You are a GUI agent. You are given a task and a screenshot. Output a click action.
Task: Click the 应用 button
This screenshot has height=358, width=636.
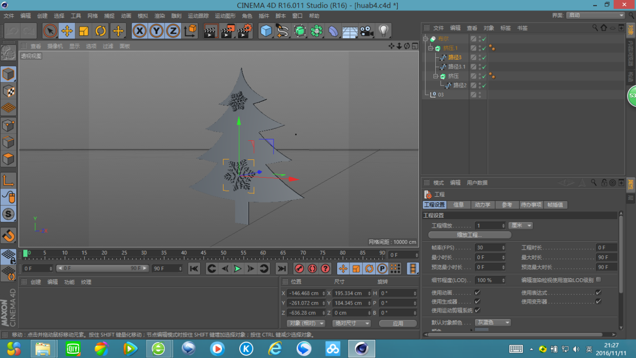(398, 323)
